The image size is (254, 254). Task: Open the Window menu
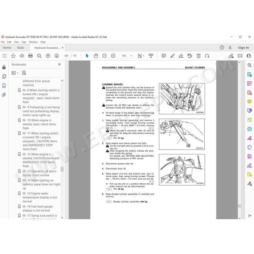[x=33, y=42]
